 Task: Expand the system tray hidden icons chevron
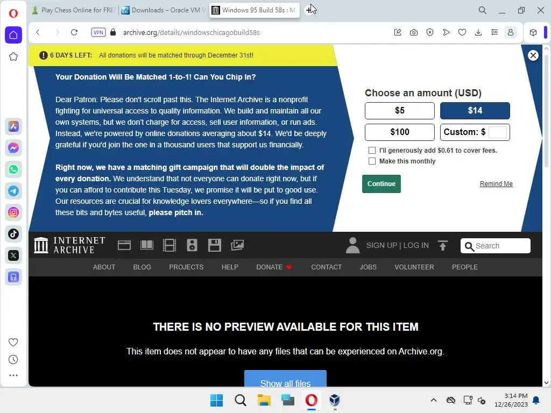(434, 400)
